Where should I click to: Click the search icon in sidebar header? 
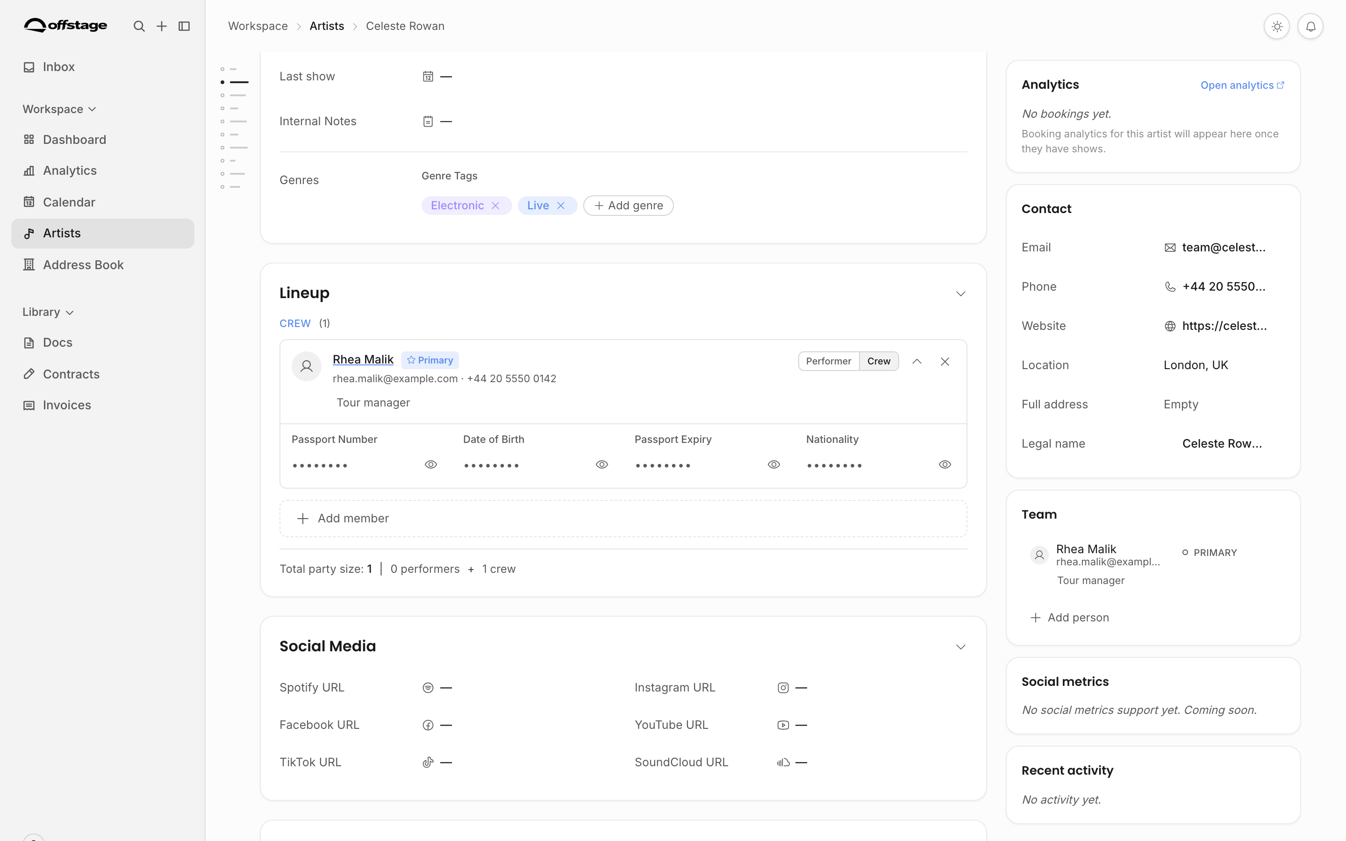pos(139,26)
